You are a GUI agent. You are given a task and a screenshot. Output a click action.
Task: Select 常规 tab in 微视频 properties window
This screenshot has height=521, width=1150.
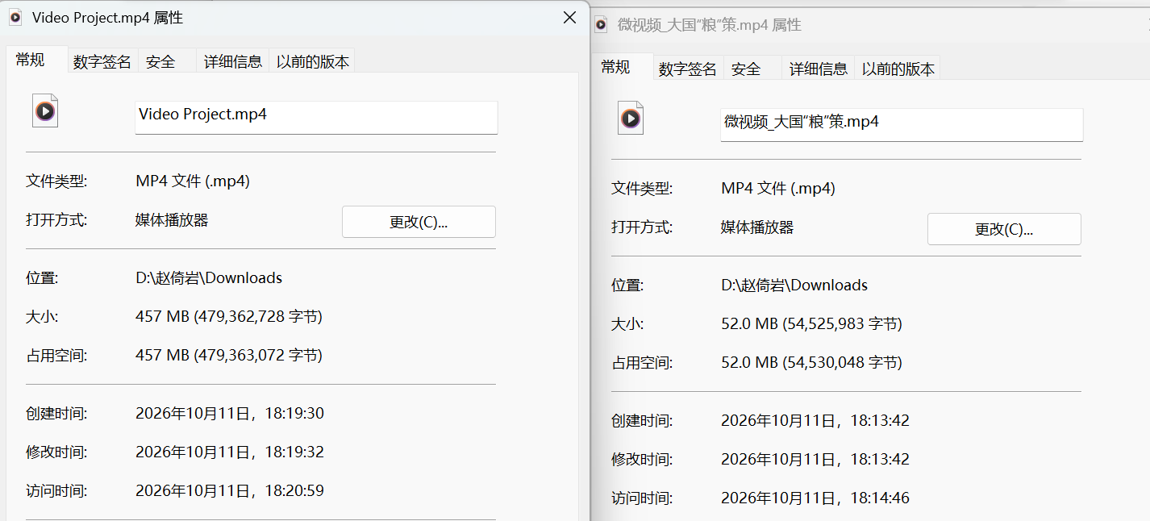pyautogui.click(x=616, y=67)
